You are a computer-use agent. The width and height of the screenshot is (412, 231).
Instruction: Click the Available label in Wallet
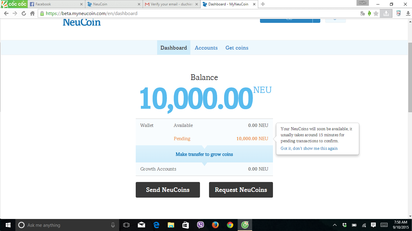[183, 125]
